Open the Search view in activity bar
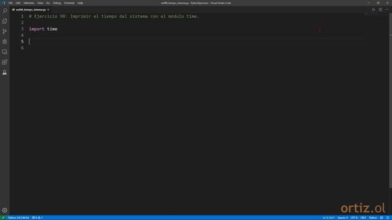Screen dimensions: 392x220 4,11
